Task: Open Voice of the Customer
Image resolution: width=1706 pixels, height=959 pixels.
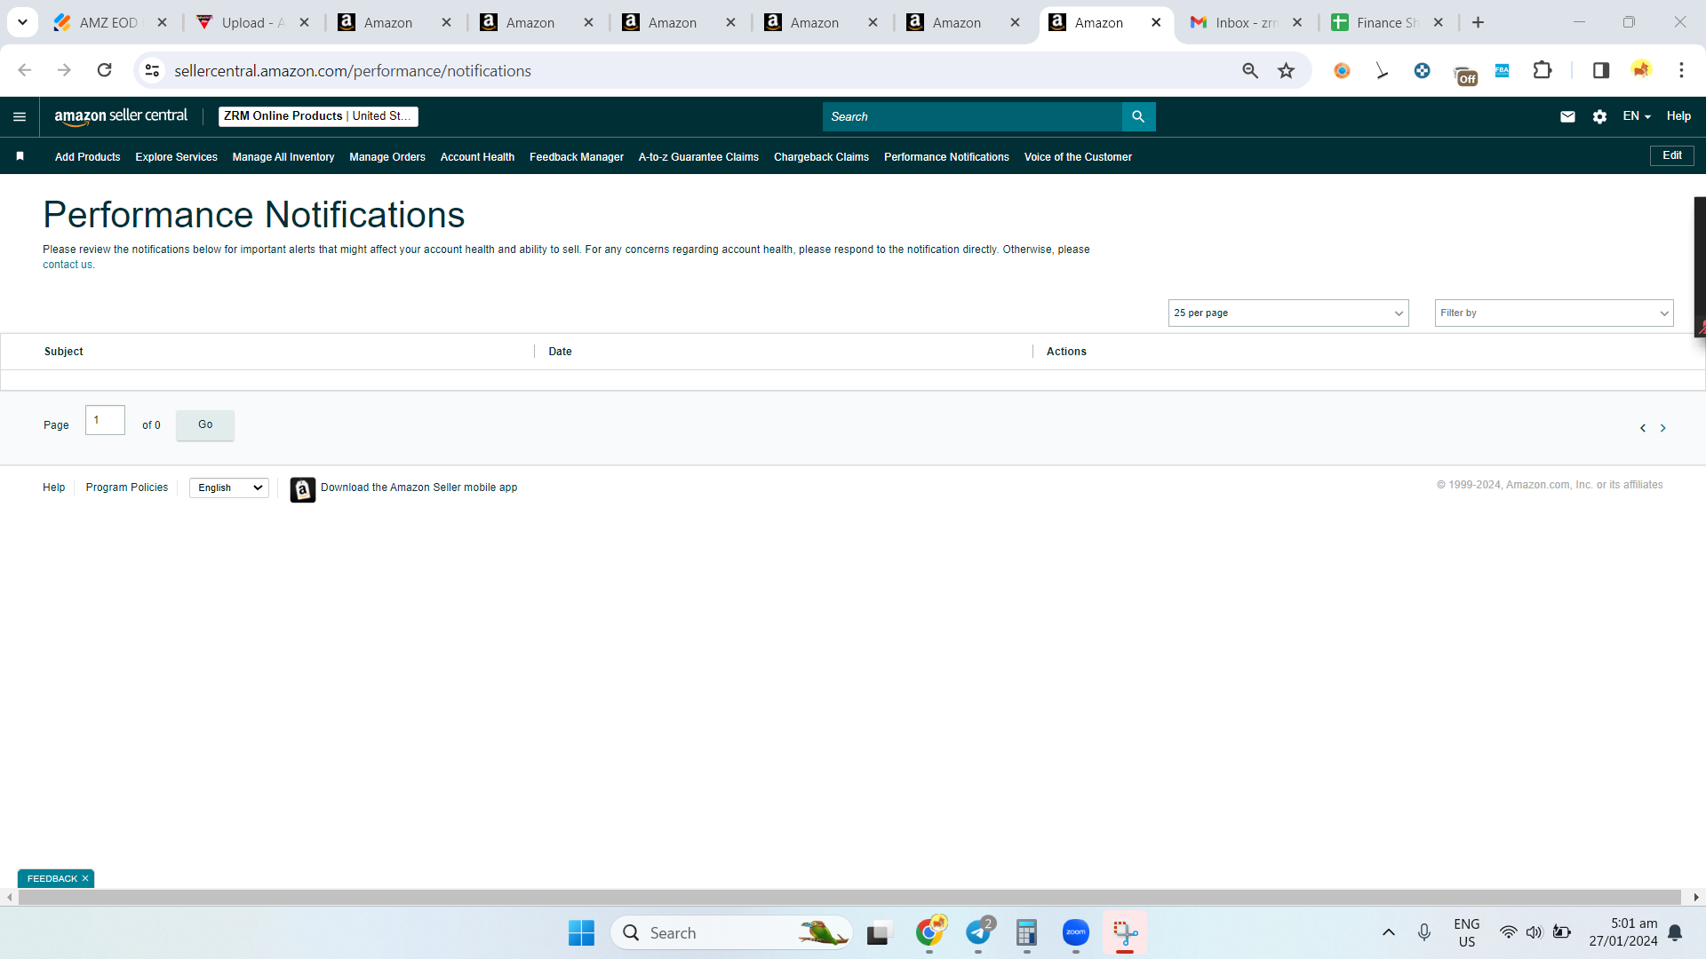Action: tap(1078, 157)
